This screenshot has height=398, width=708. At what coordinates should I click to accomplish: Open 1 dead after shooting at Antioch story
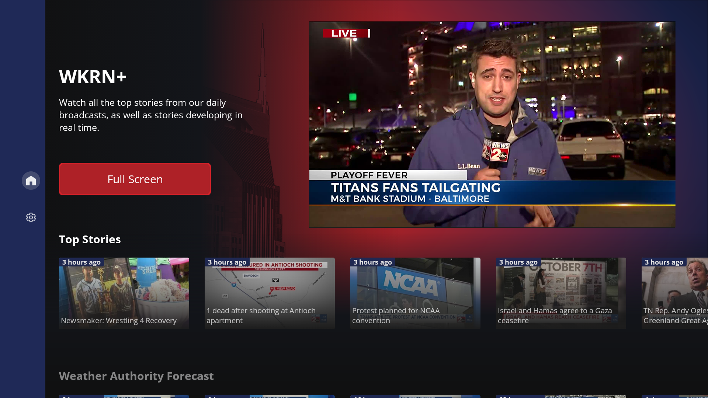270,293
